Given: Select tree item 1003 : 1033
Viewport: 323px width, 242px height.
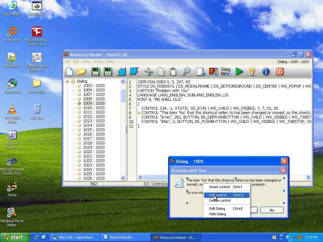Looking at the screenshot, I should point(94,86).
